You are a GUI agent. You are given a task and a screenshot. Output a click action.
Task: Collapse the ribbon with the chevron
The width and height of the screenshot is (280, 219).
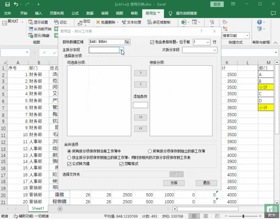tap(276, 43)
